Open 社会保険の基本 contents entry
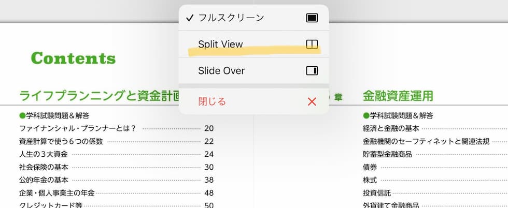508x208 pixels. coord(44,167)
